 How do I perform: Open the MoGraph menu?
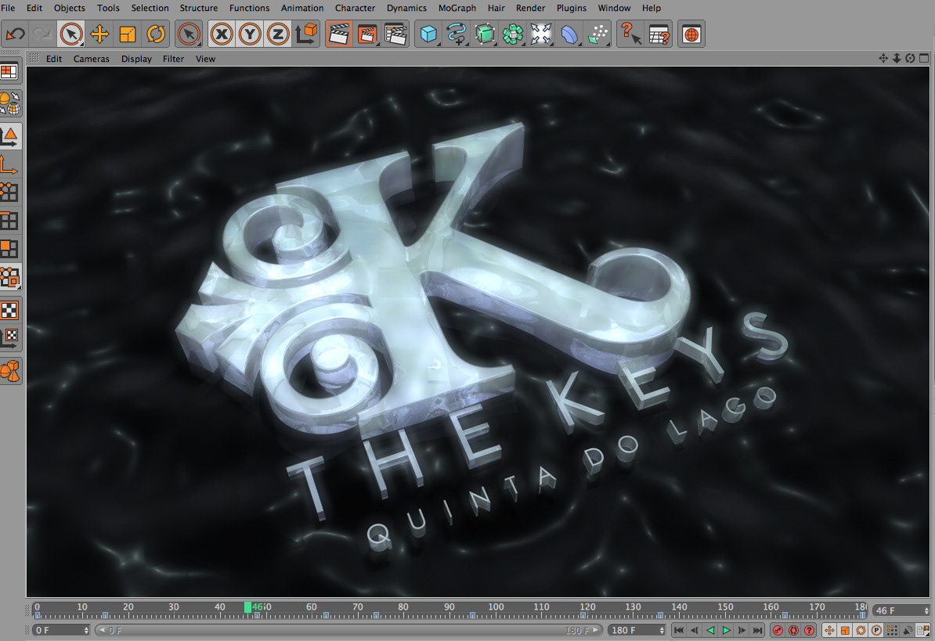457,8
